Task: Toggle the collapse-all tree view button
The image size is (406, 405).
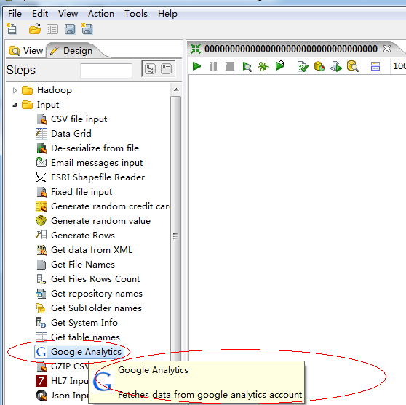Action: coord(166,69)
